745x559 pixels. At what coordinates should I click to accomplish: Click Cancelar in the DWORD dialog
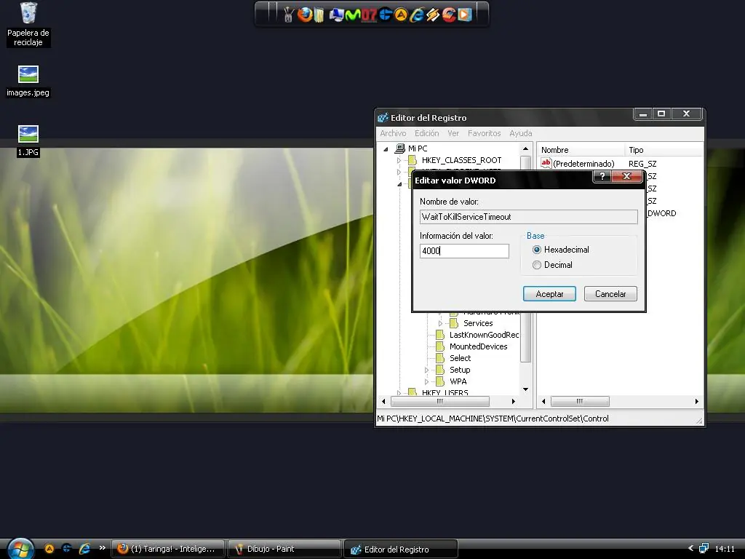pos(610,294)
